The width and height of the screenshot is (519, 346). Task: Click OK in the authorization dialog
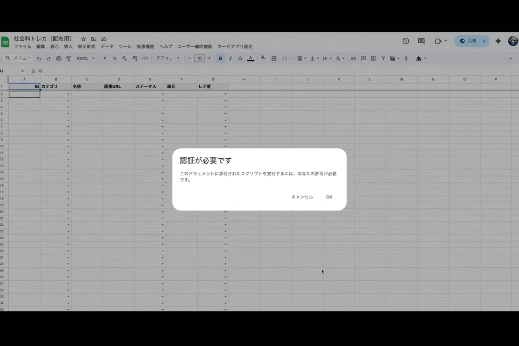coord(329,197)
